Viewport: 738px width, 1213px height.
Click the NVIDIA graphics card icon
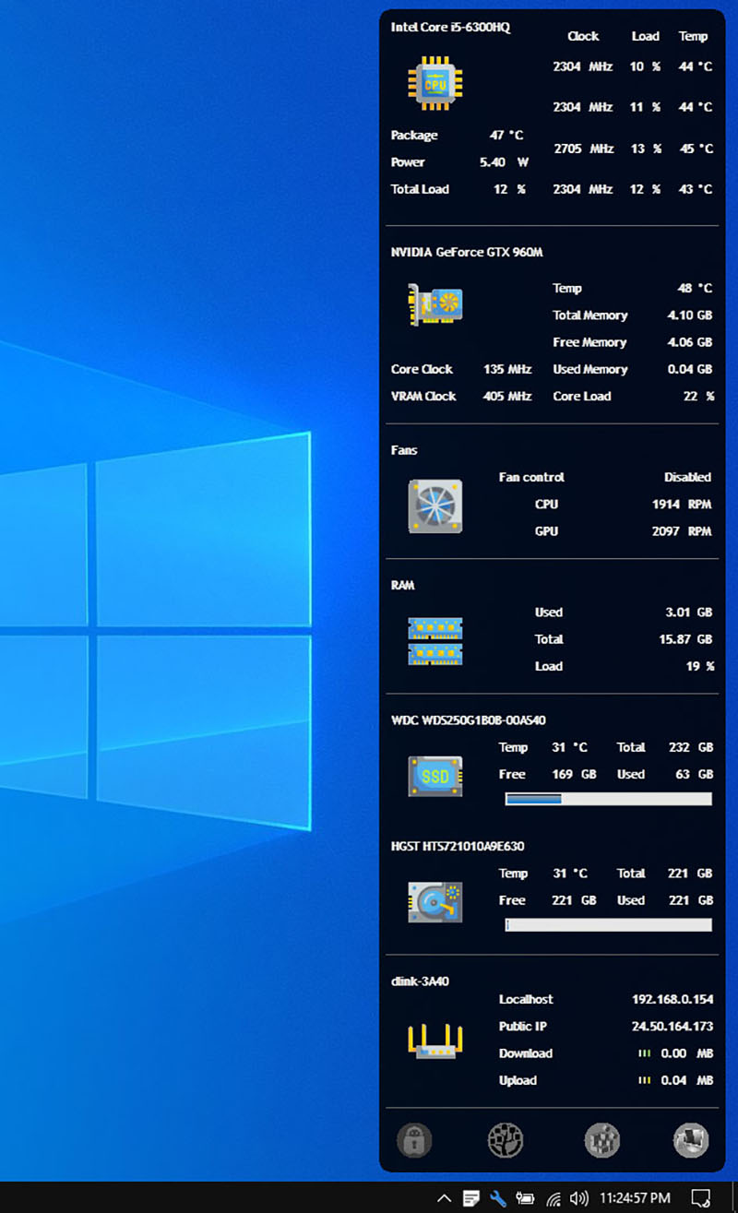click(434, 304)
